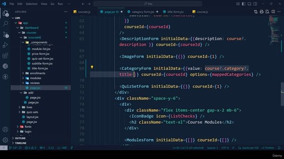
Task: Click the Go Back navigation arrow
Action: coord(83,4)
